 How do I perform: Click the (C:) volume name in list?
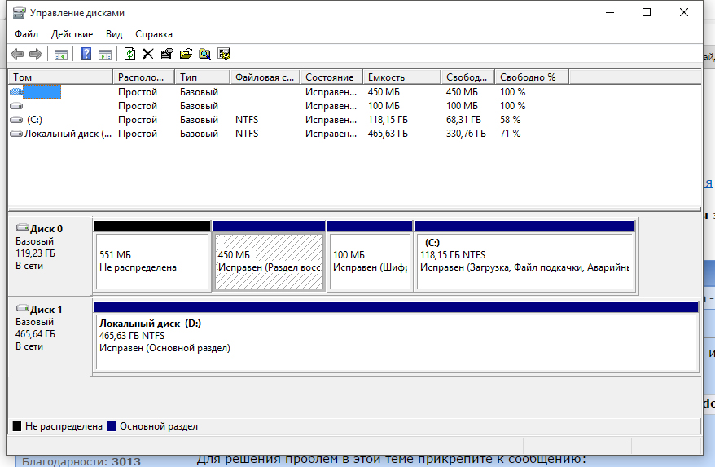34,120
